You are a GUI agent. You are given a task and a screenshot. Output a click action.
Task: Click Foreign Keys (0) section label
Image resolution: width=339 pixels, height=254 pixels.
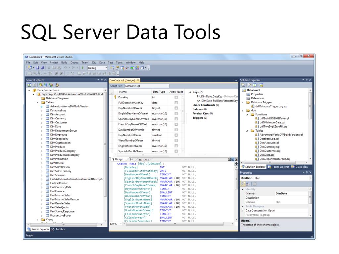pyautogui.click(x=203, y=114)
